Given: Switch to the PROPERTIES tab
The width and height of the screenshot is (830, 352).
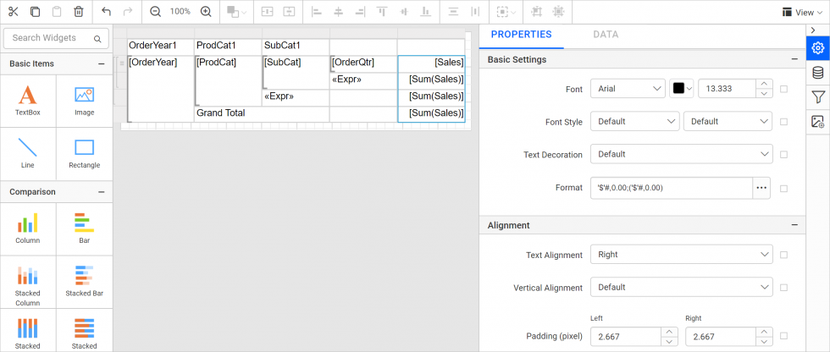Looking at the screenshot, I should [x=522, y=35].
